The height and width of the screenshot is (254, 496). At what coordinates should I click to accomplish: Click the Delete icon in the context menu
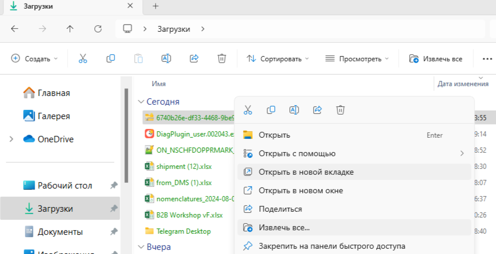(340, 110)
